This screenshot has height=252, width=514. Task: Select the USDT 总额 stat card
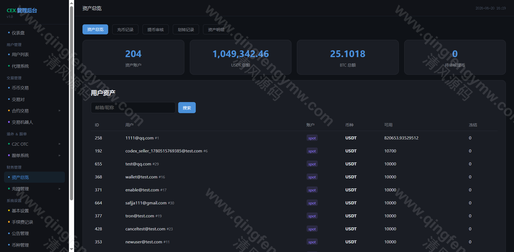click(x=241, y=57)
